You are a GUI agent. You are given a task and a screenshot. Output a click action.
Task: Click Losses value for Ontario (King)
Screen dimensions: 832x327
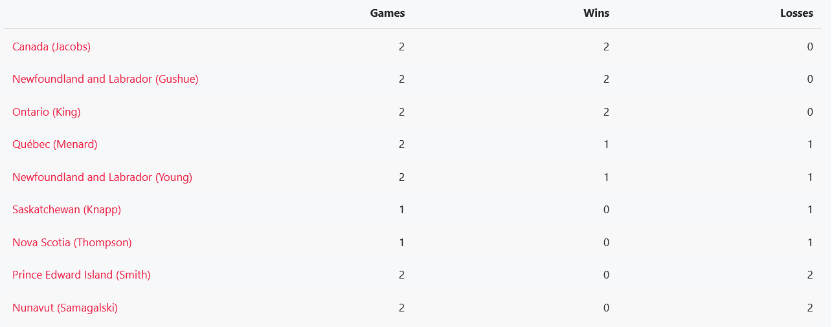pyautogui.click(x=810, y=112)
